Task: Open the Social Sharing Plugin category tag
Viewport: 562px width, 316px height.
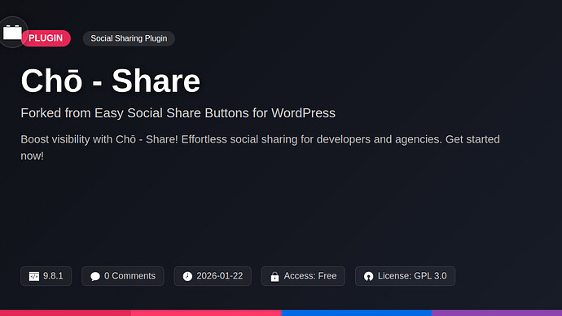Action: [x=129, y=38]
